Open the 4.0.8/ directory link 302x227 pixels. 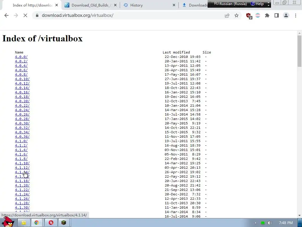coord(21,74)
